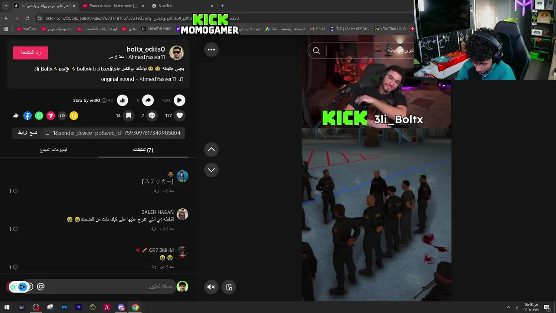Image resolution: width=556 pixels, height=313 pixels.
Task: Go to next video with down chevron
Action: [211, 170]
